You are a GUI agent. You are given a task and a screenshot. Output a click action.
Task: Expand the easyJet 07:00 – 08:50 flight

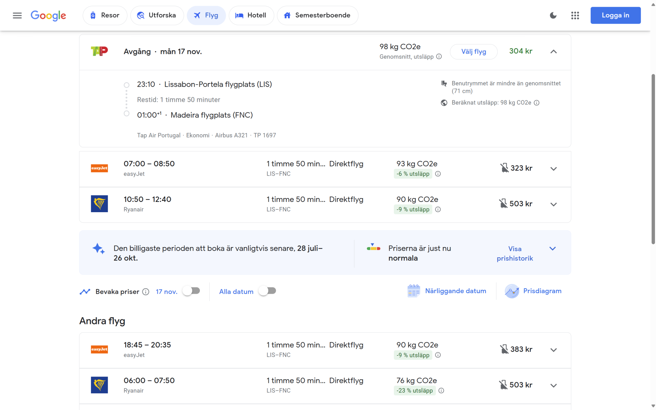(x=553, y=169)
